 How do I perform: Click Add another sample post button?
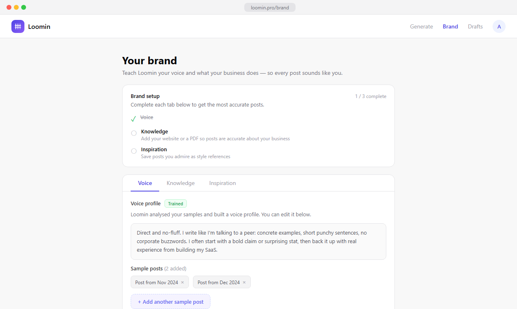171,302
